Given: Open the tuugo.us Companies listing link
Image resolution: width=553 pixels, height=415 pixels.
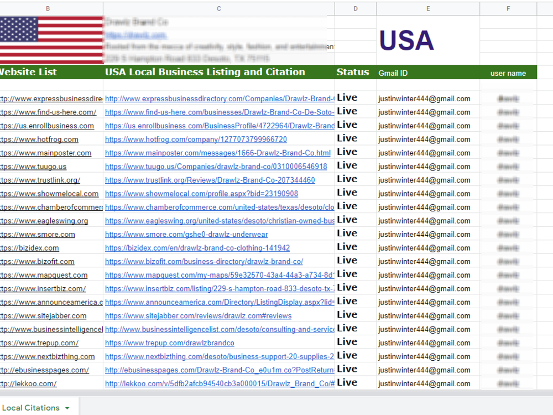Looking at the screenshot, I should (x=216, y=167).
